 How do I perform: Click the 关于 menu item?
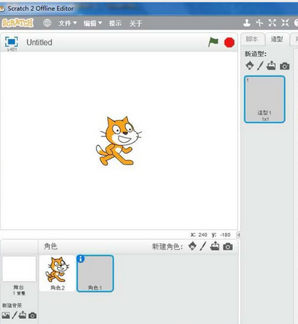coord(136,23)
